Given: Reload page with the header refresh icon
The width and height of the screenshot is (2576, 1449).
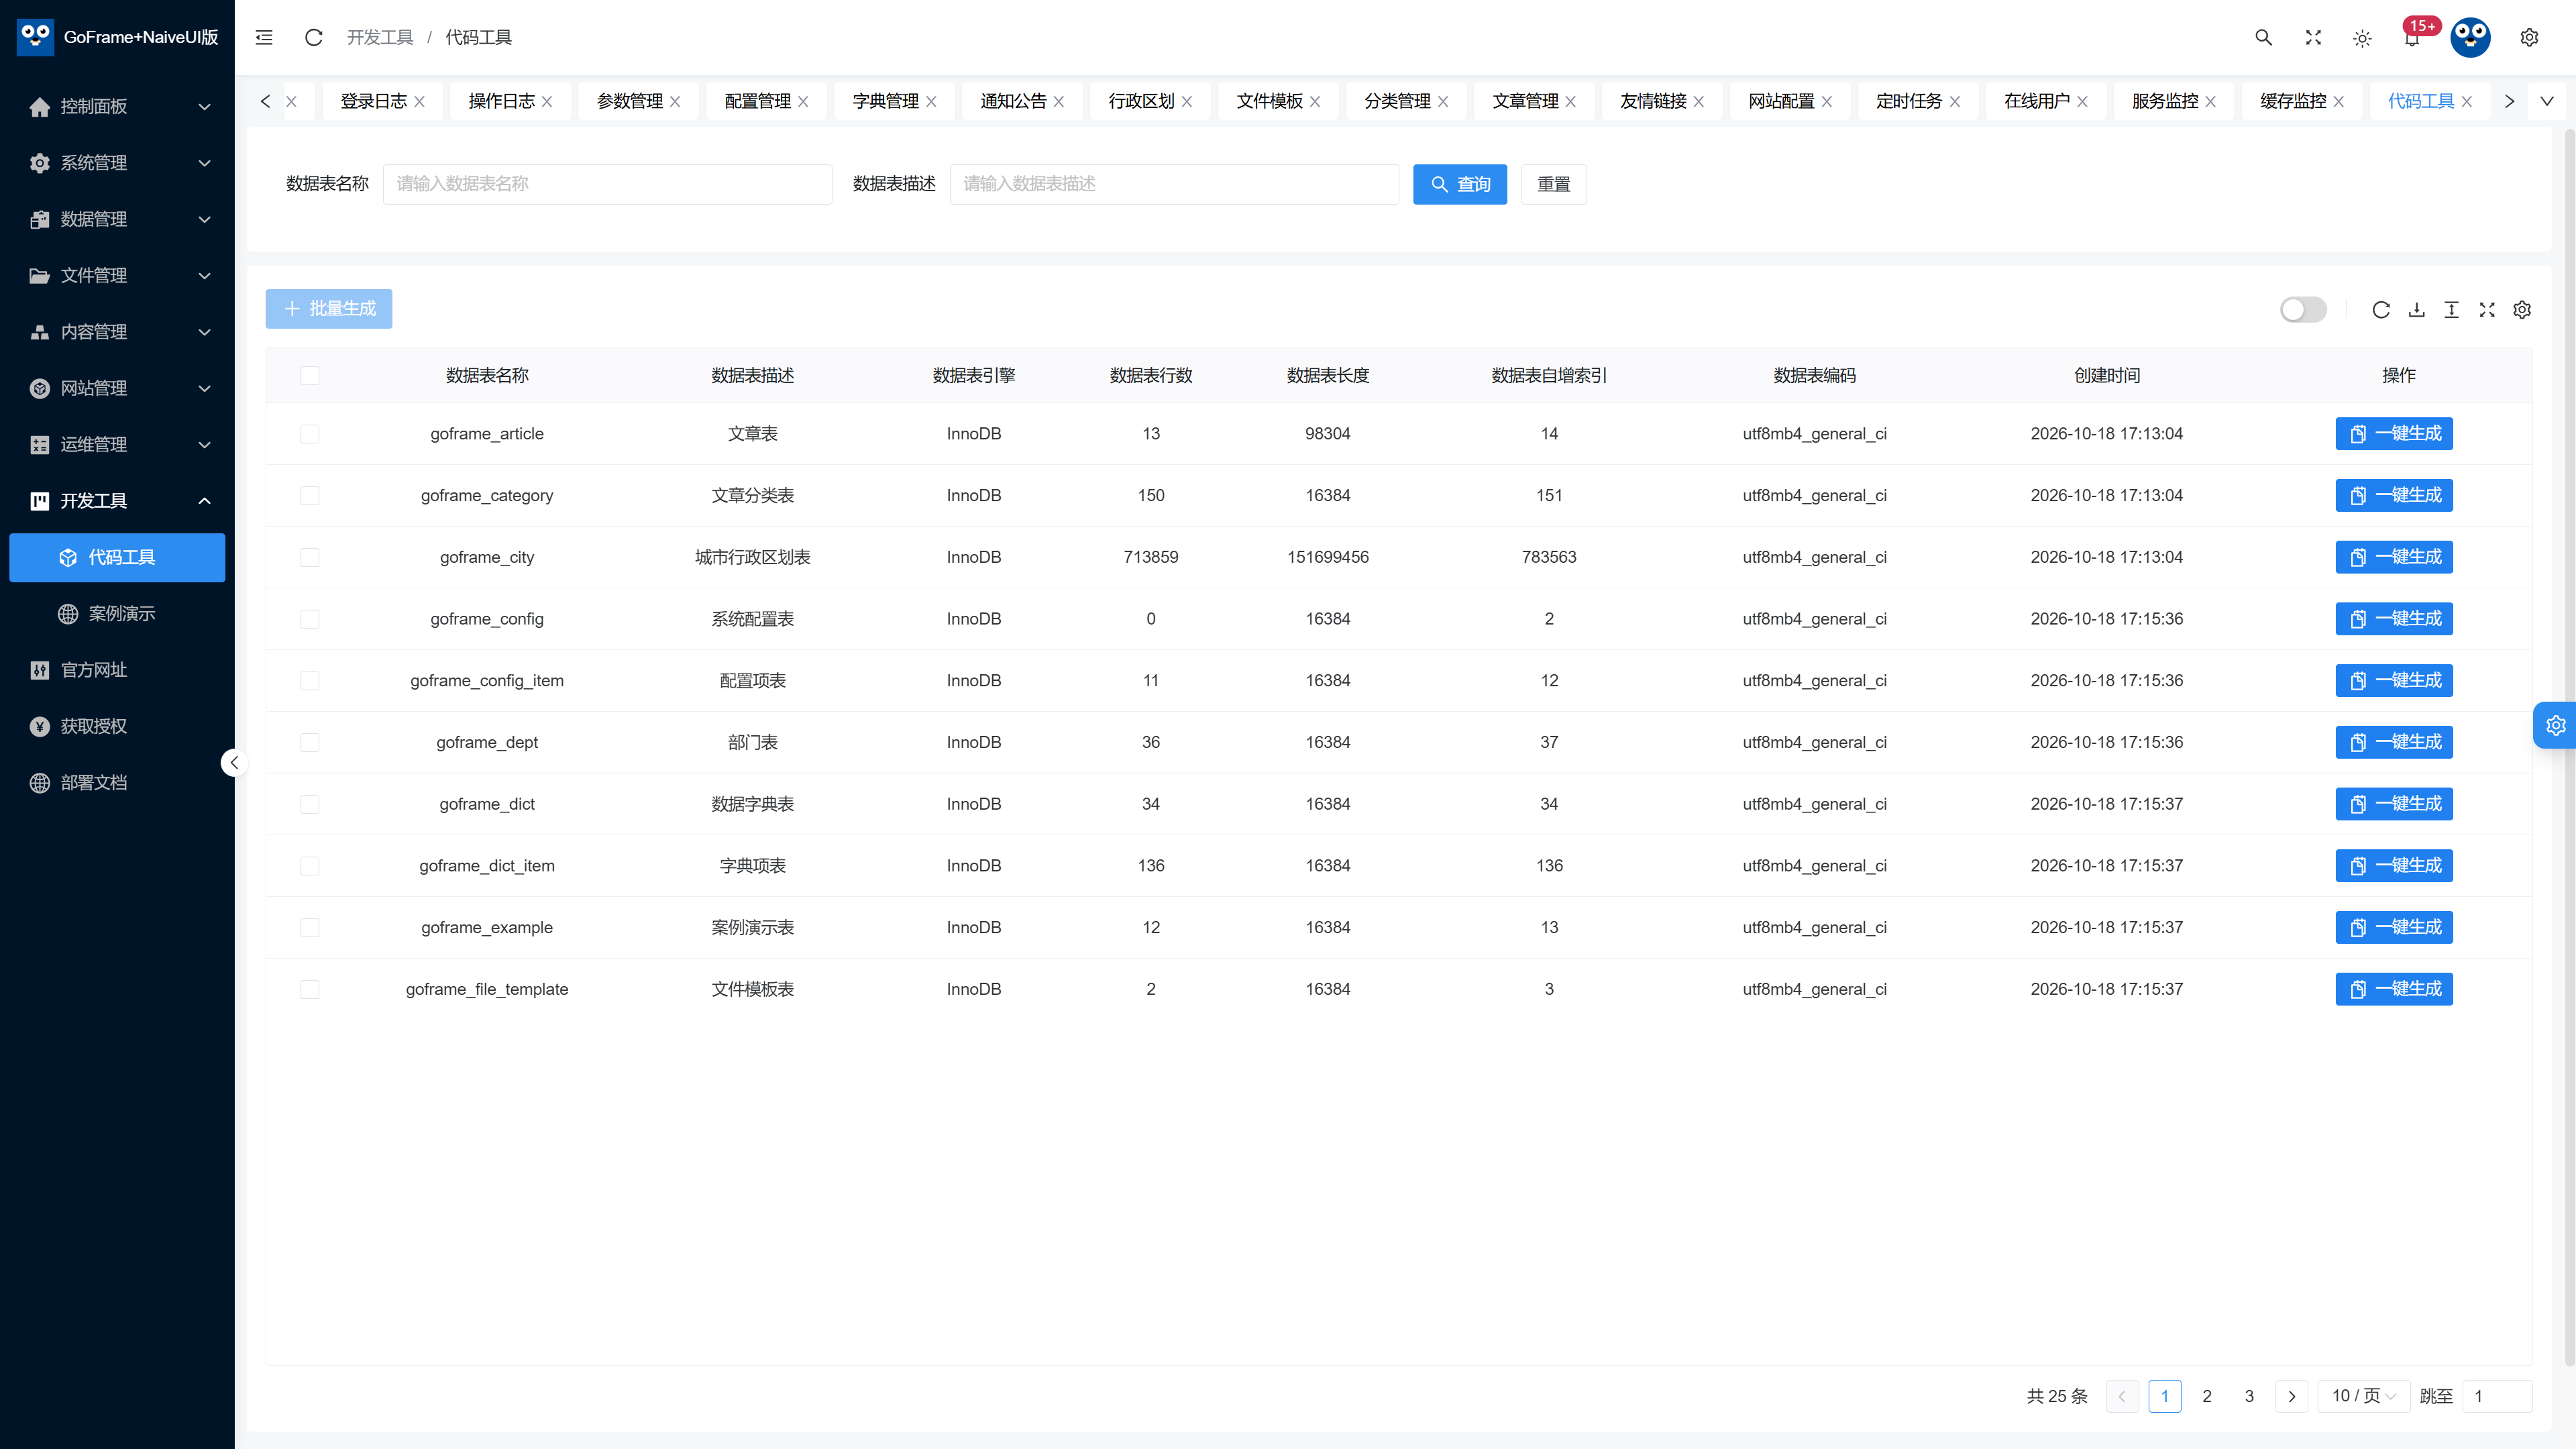Looking at the screenshot, I should tap(314, 37).
